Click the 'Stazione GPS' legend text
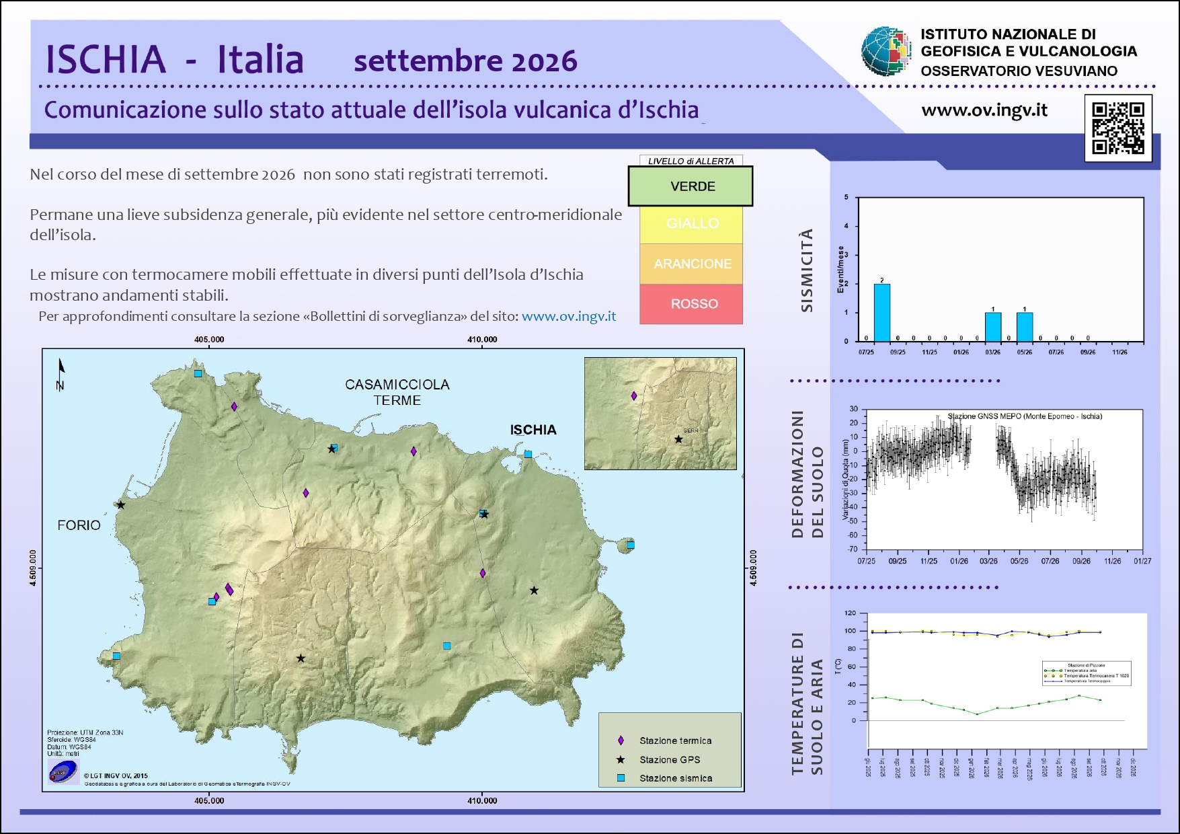 [x=670, y=759]
